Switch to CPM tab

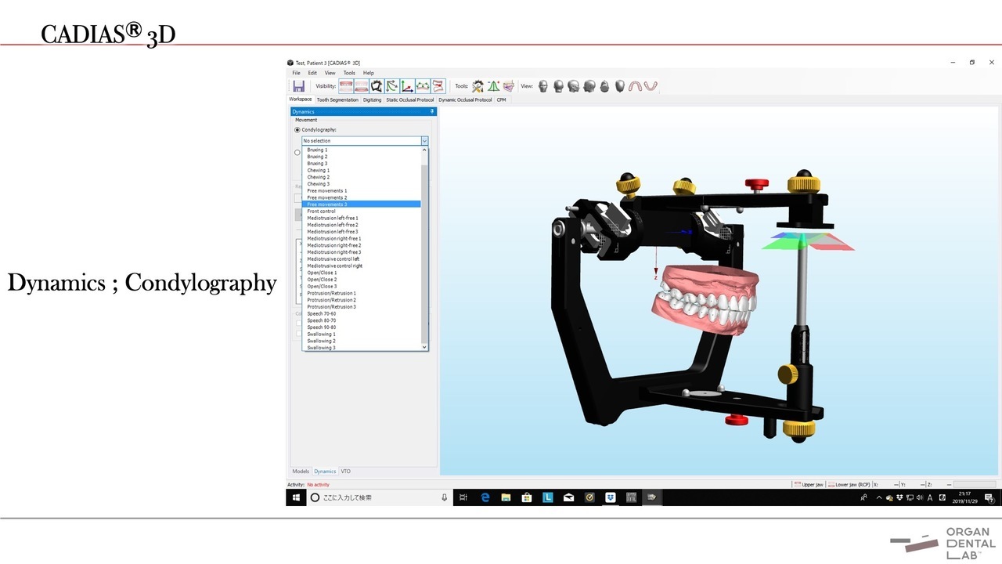pos(501,99)
